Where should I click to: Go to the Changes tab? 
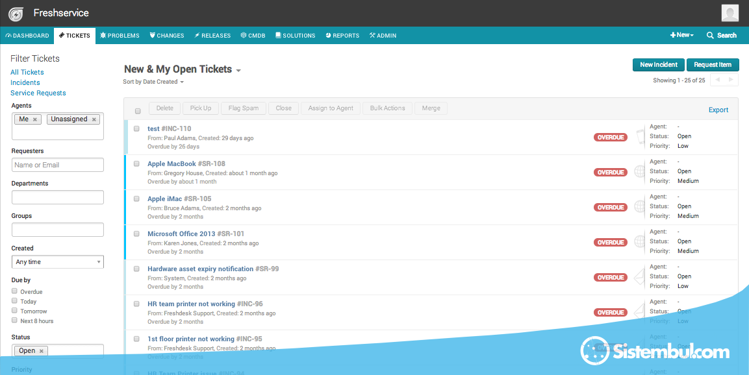(167, 35)
